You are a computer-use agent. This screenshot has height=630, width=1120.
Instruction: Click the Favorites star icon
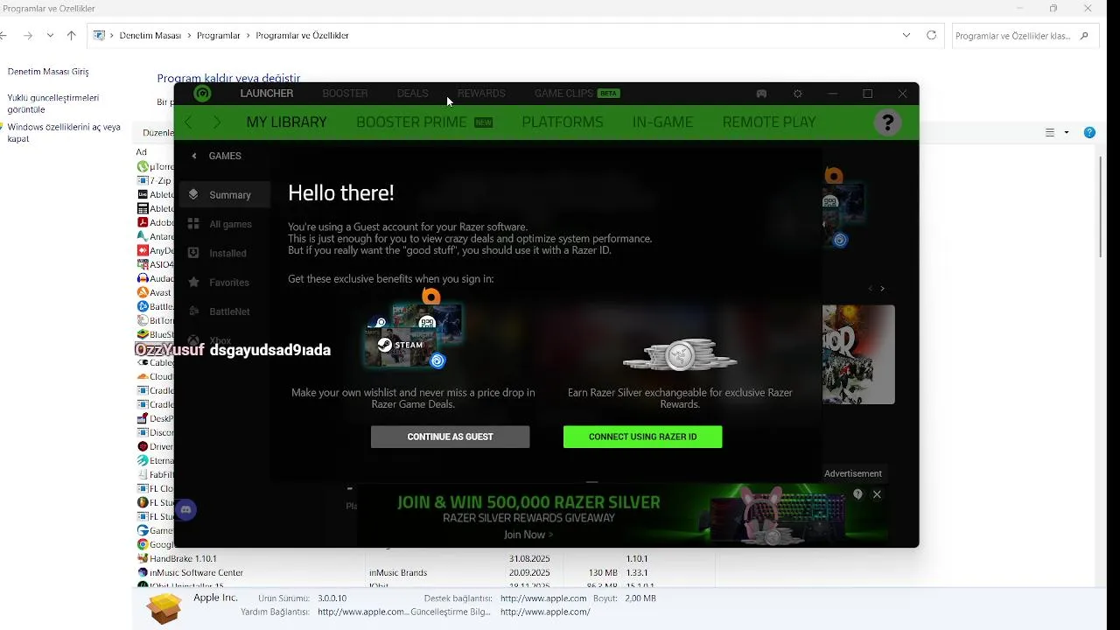click(x=193, y=282)
